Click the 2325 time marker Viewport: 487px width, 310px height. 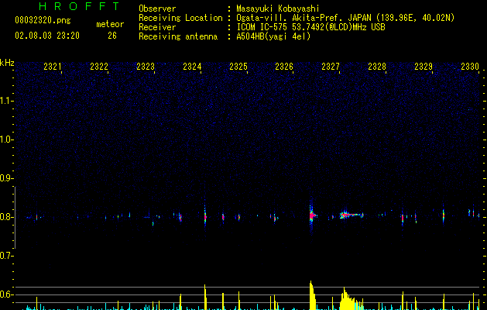pos(238,67)
